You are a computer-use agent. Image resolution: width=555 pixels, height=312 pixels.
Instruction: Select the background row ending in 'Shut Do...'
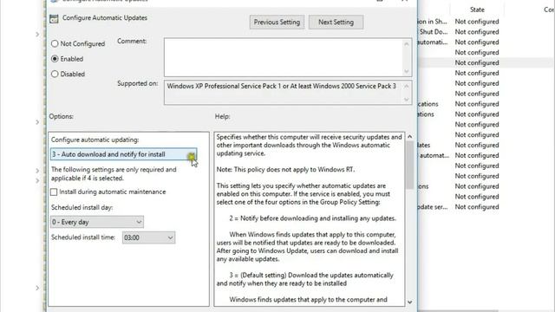(x=485, y=32)
